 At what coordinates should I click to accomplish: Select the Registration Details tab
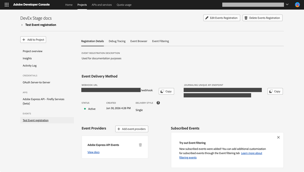point(92,41)
